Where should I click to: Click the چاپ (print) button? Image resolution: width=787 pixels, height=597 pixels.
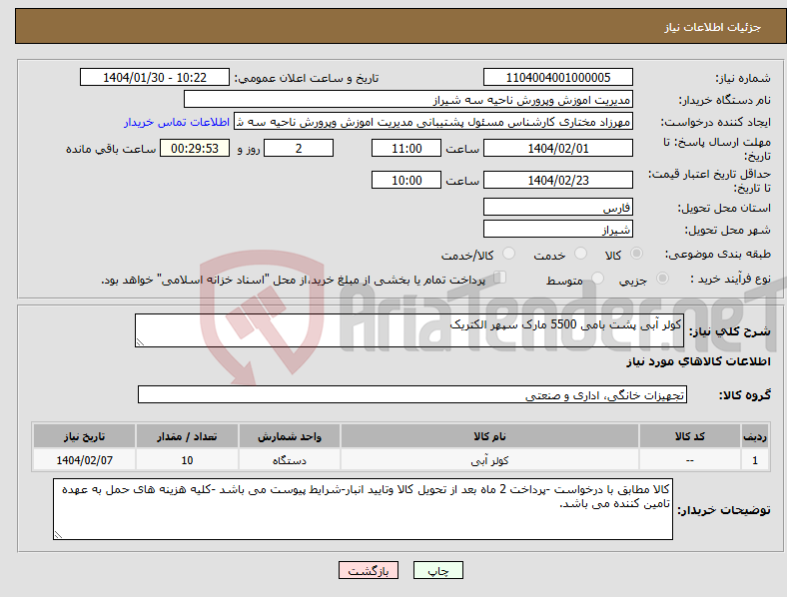click(437, 570)
